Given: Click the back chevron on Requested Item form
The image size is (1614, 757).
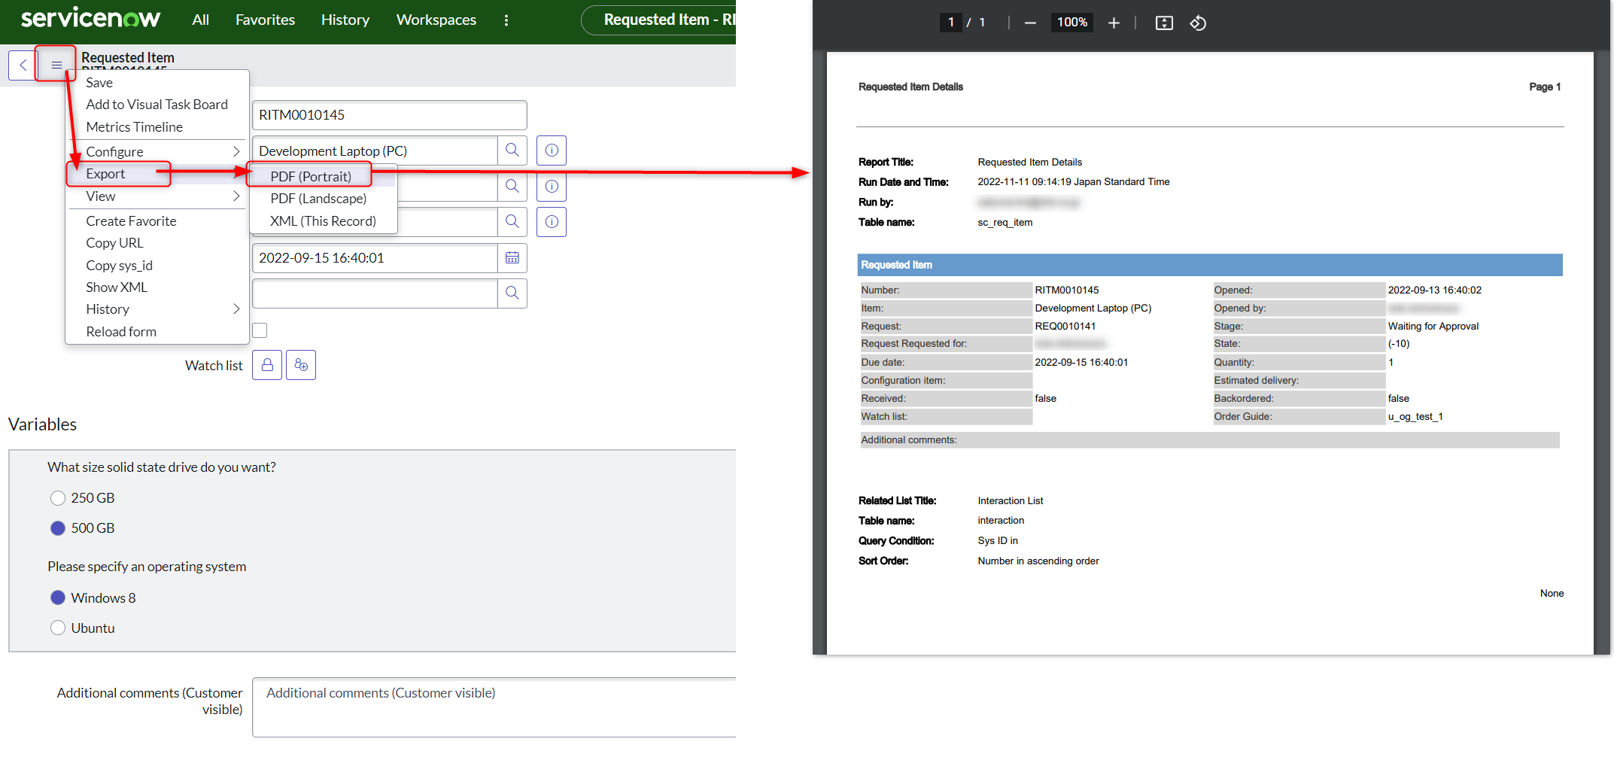Looking at the screenshot, I should (22, 65).
